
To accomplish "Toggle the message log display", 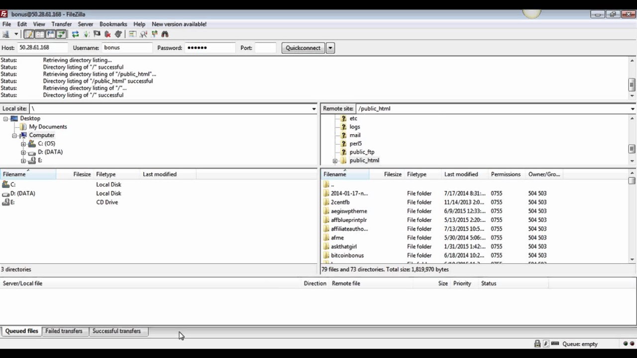I will (x=29, y=34).
